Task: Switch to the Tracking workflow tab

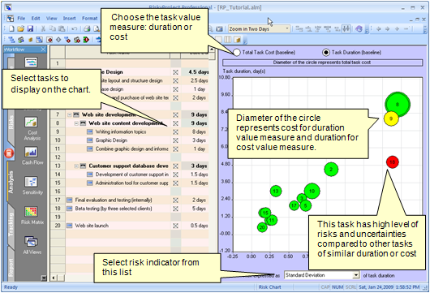Action: click(x=11, y=225)
